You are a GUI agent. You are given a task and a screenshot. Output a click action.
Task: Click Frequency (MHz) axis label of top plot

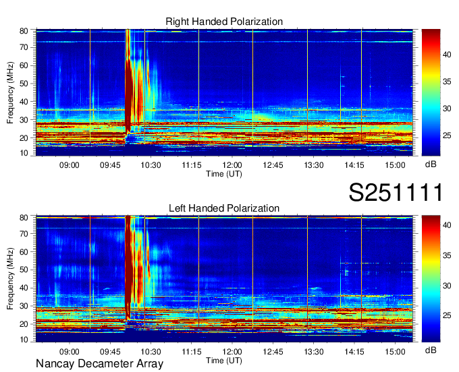pyautogui.click(x=11, y=93)
